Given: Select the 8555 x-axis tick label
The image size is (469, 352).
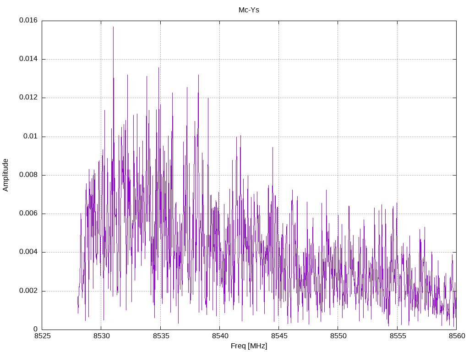Looking at the screenshot, I should point(397,336).
